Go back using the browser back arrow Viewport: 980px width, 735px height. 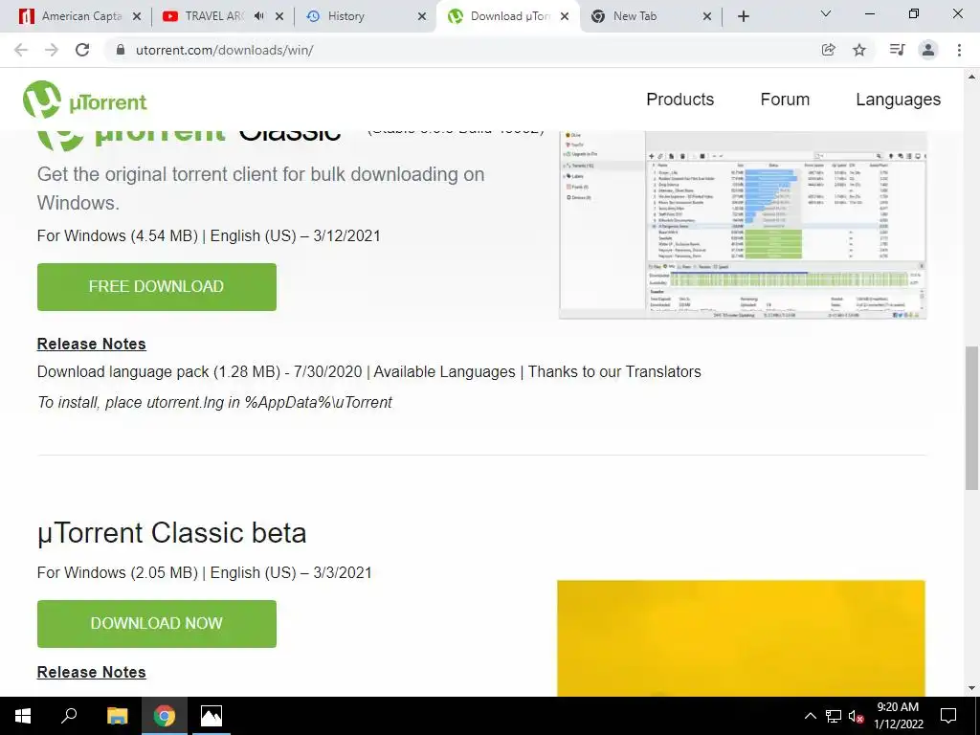(x=21, y=50)
